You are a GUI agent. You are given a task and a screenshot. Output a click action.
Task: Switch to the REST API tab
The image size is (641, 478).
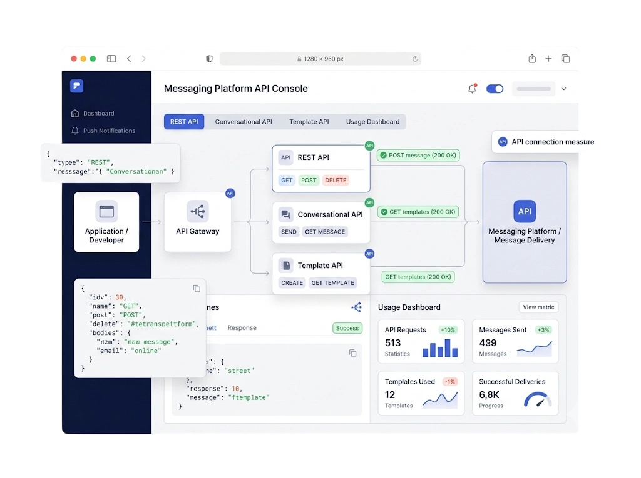(184, 122)
